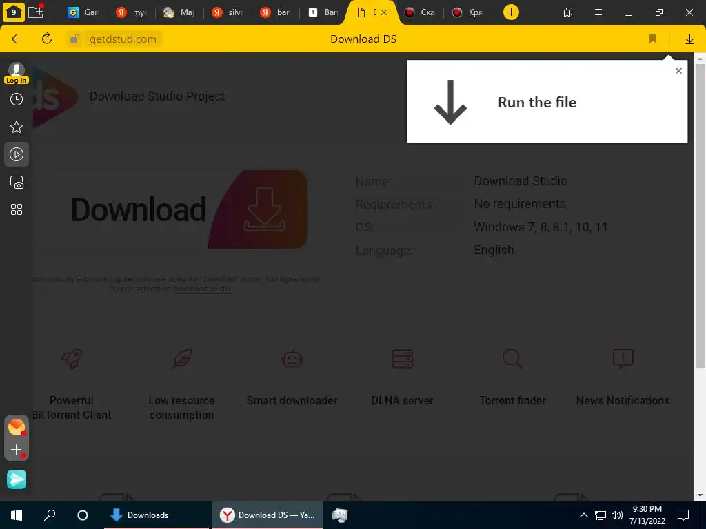Bookmark this page
706x529 pixels.
click(653, 39)
